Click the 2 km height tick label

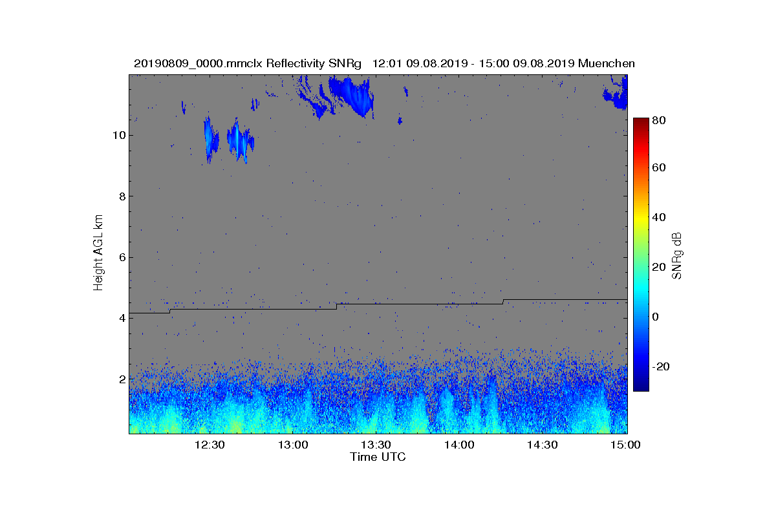point(122,379)
